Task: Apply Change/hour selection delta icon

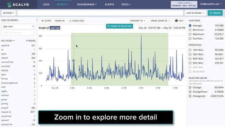Action: click(x=190, y=92)
